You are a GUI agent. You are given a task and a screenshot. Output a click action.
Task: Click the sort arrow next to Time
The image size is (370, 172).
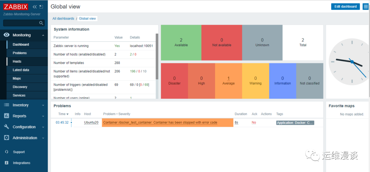pyautogui.click(x=67, y=114)
